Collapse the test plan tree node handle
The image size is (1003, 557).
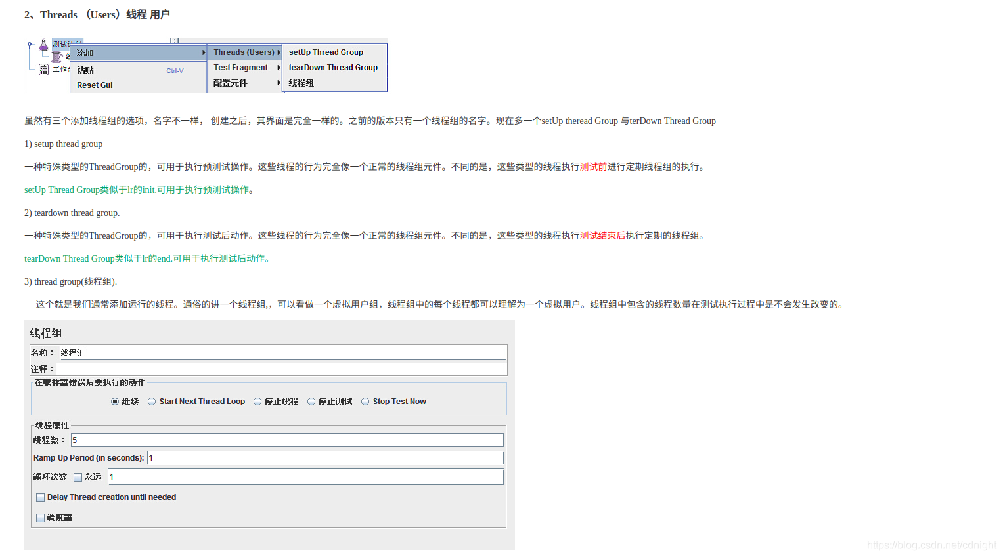(30, 45)
